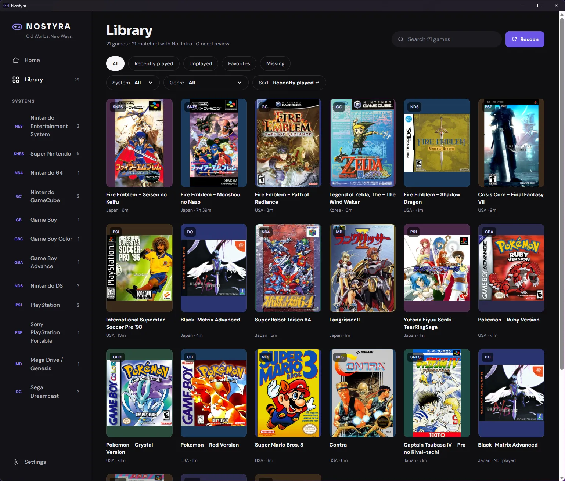This screenshot has height=481, width=565.
Task: Select the Missing filter tab
Action: (275, 63)
